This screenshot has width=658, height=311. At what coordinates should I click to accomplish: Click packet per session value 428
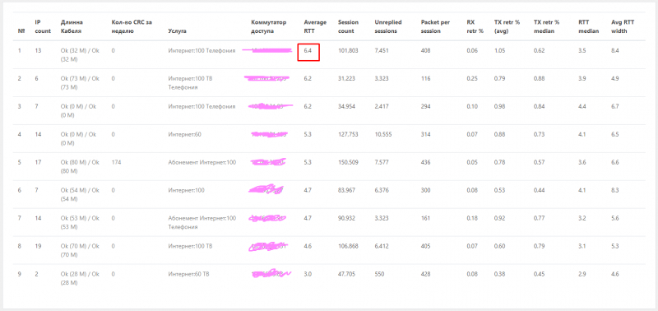(425, 274)
